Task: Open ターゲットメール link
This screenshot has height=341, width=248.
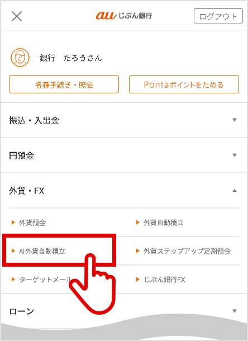Action: click(45, 280)
